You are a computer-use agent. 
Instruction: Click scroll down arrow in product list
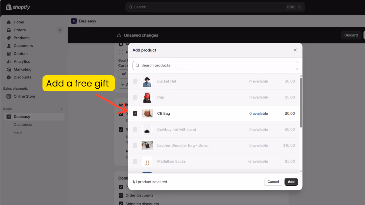(x=301, y=171)
